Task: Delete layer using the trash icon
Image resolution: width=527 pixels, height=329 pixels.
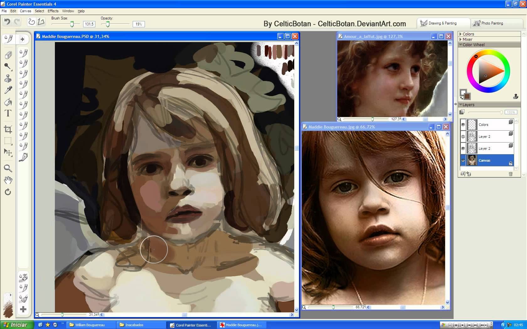Action: pyautogui.click(x=510, y=174)
